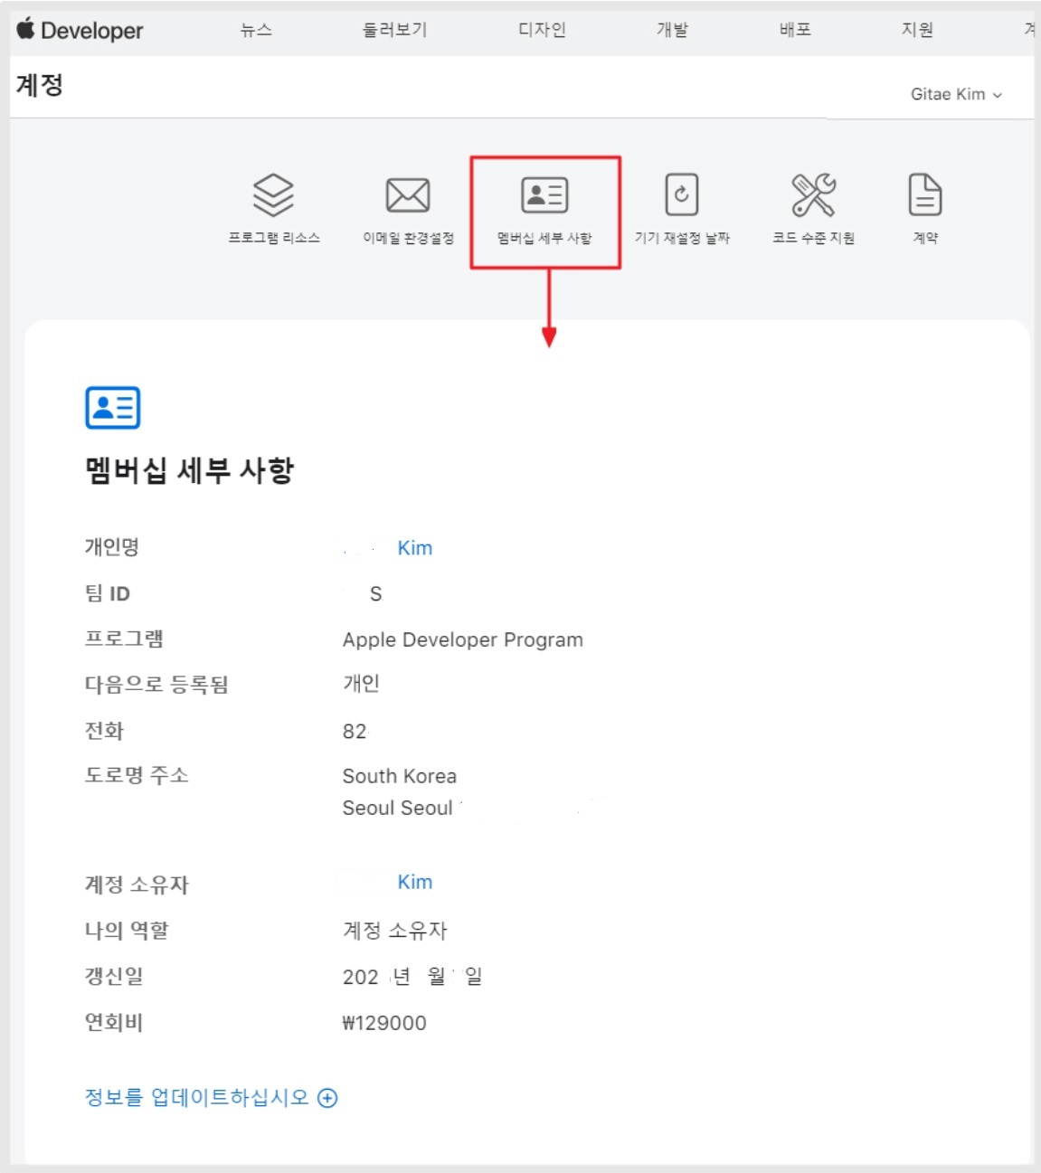Click the 연회비 label
Image resolution: width=1041 pixels, height=1173 pixels.
pos(114,1023)
